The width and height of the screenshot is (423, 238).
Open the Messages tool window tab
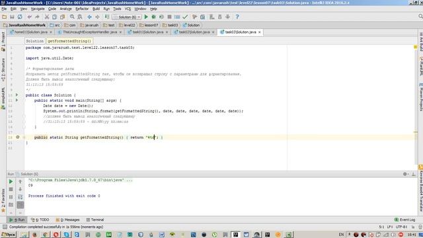click(67, 219)
